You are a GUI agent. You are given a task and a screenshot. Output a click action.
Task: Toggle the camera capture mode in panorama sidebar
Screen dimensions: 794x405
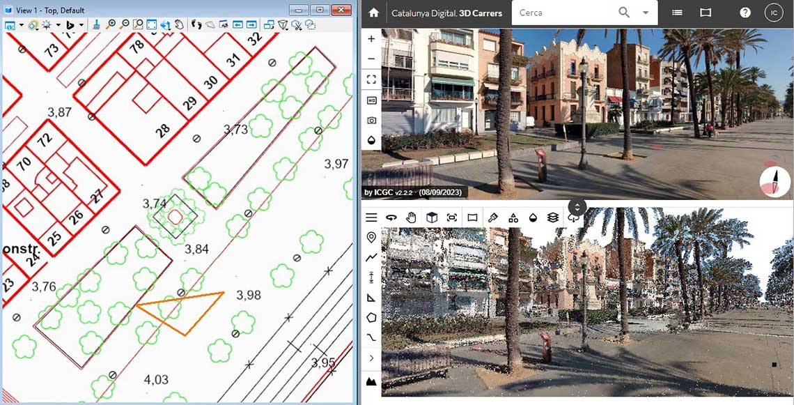click(371, 120)
